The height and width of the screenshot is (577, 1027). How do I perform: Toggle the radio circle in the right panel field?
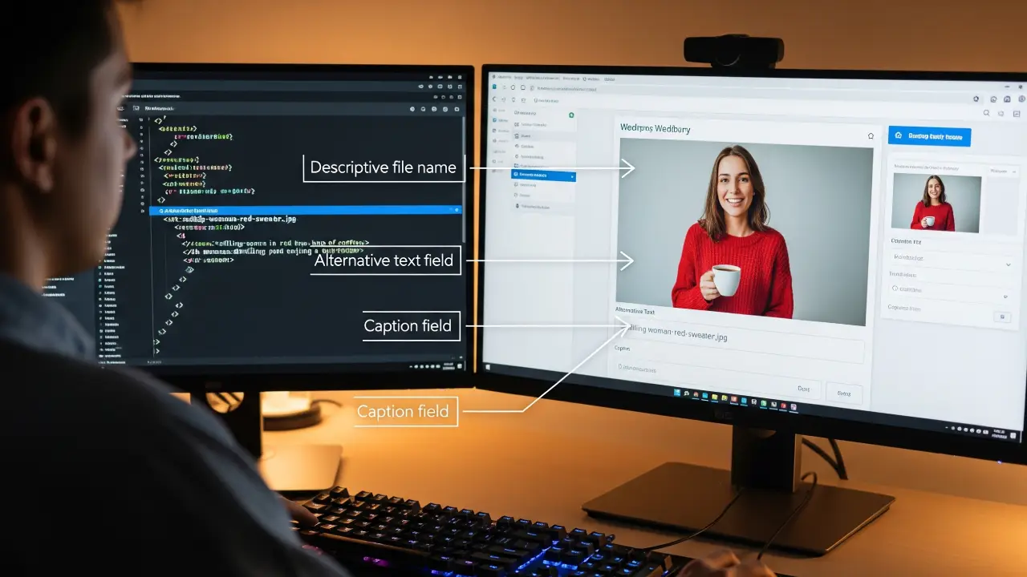point(896,288)
